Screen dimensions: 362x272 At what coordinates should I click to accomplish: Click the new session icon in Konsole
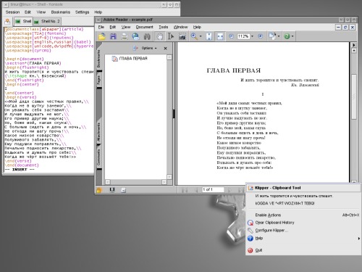point(7,22)
